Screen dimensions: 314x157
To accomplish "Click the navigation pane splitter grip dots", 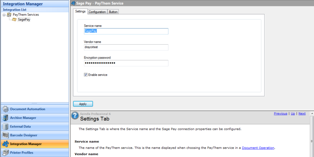I will coord(35,103).
